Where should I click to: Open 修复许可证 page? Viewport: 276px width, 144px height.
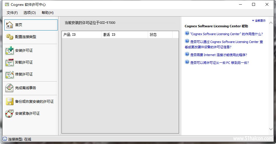[24, 74]
